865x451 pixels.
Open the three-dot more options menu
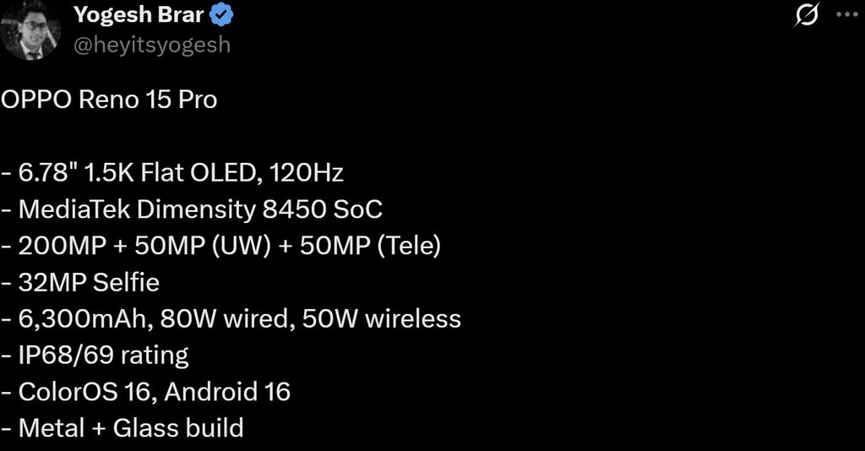845,15
